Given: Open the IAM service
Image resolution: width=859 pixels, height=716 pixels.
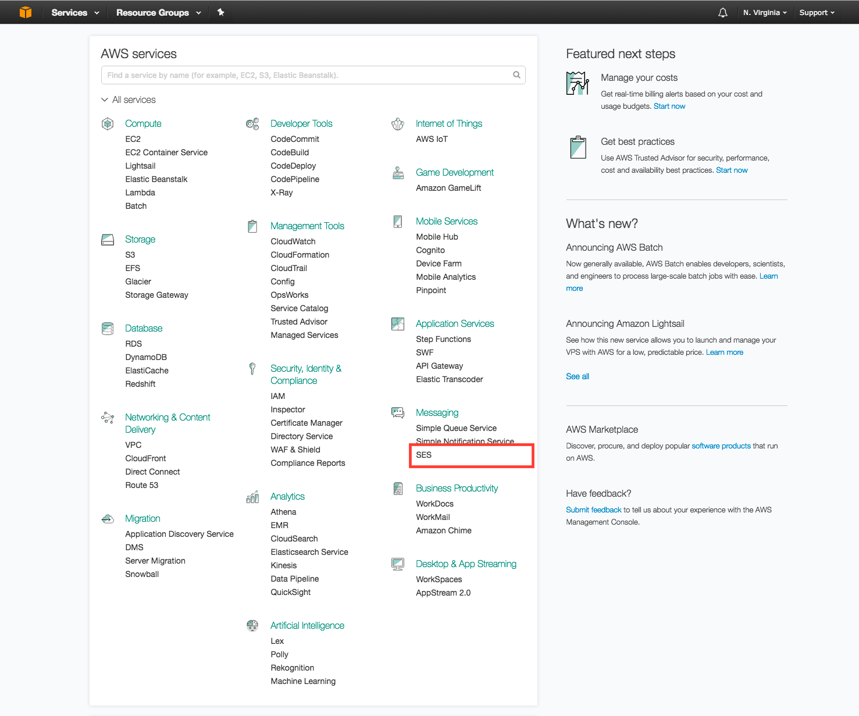Looking at the screenshot, I should click(x=278, y=396).
